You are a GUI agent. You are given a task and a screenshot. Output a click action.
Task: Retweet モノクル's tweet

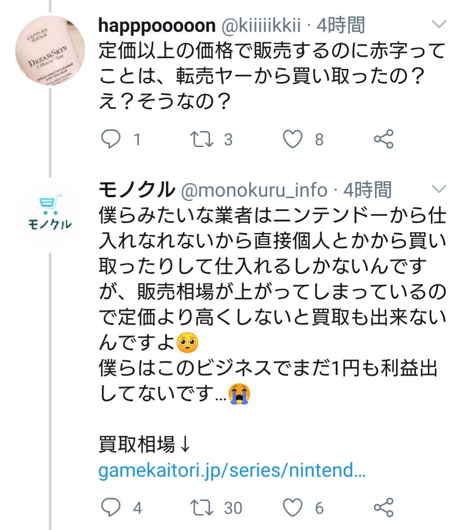coord(202,508)
